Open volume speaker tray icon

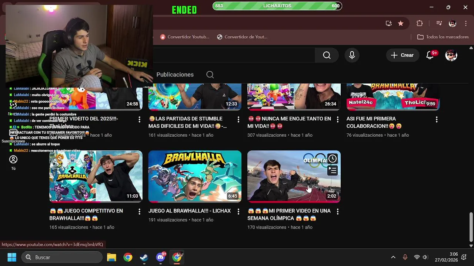point(425,257)
